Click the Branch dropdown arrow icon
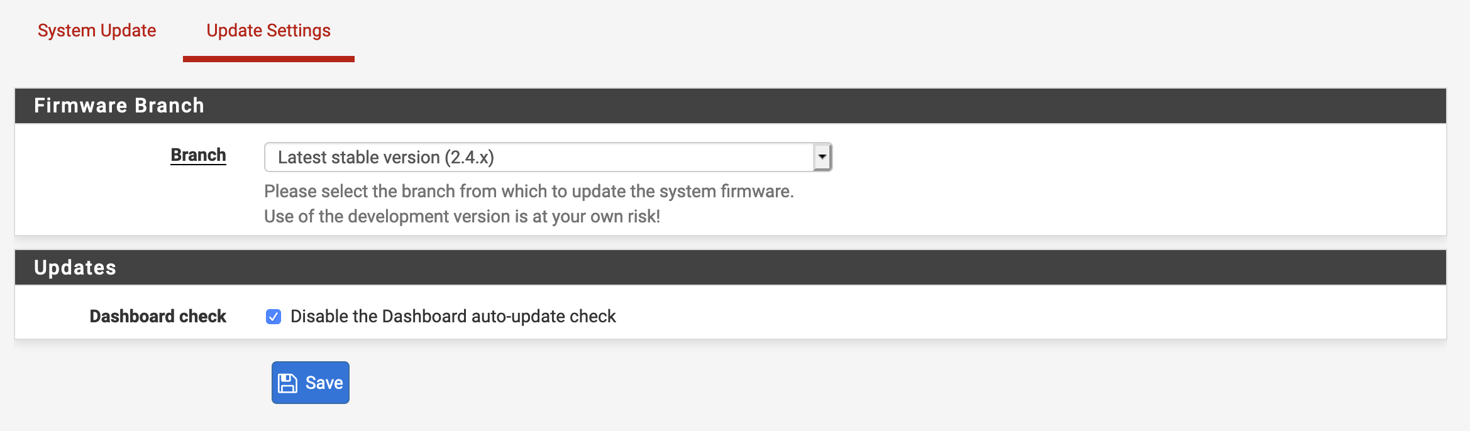 [822, 157]
